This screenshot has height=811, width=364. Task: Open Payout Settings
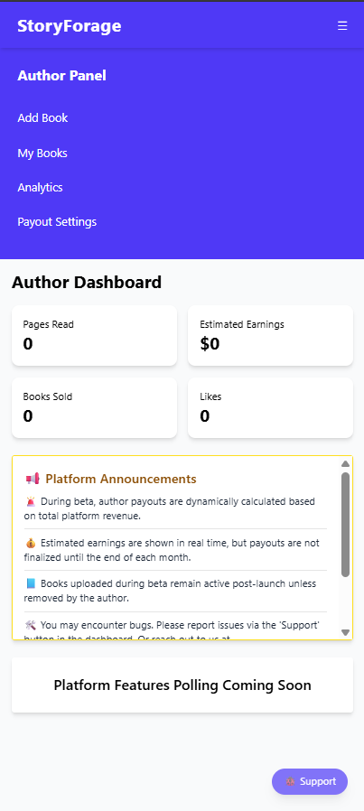(x=57, y=222)
